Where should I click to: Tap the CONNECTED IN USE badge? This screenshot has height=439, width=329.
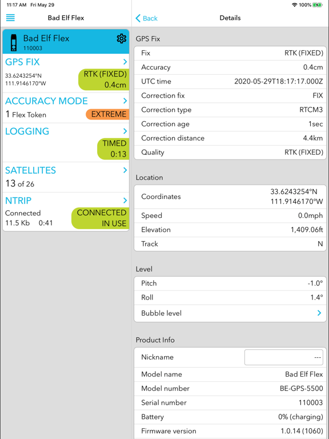(101, 218)
